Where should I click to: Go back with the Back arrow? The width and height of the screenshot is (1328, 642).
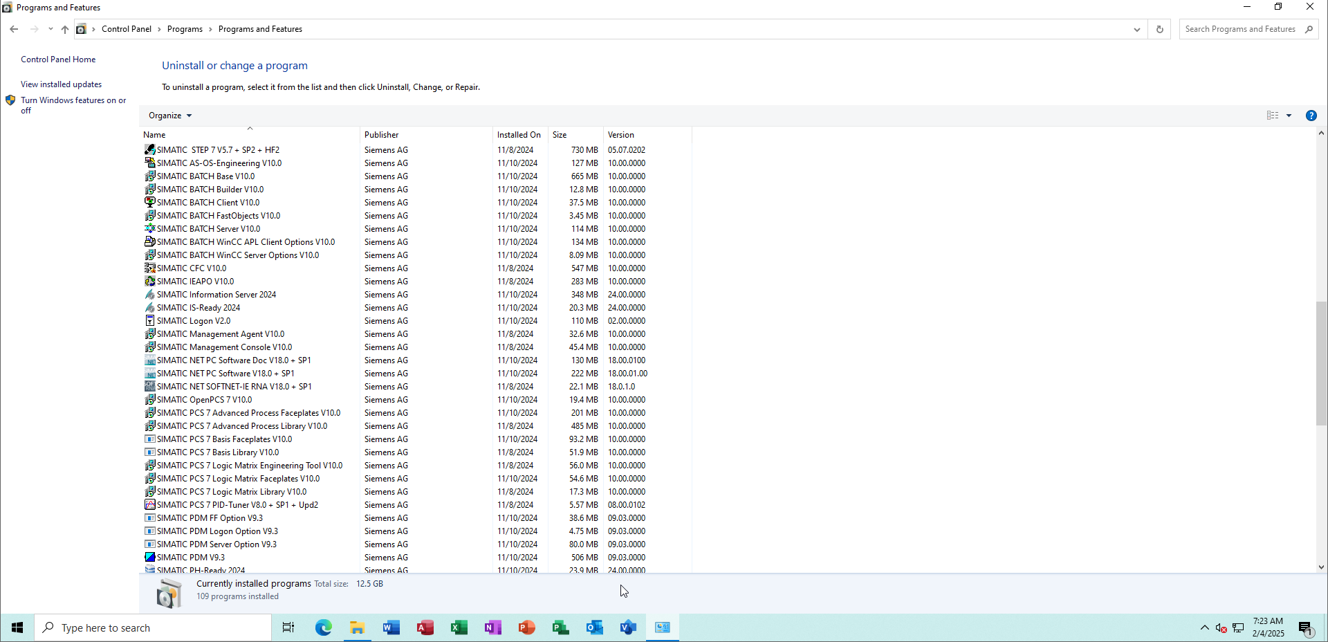pos(14,29)
